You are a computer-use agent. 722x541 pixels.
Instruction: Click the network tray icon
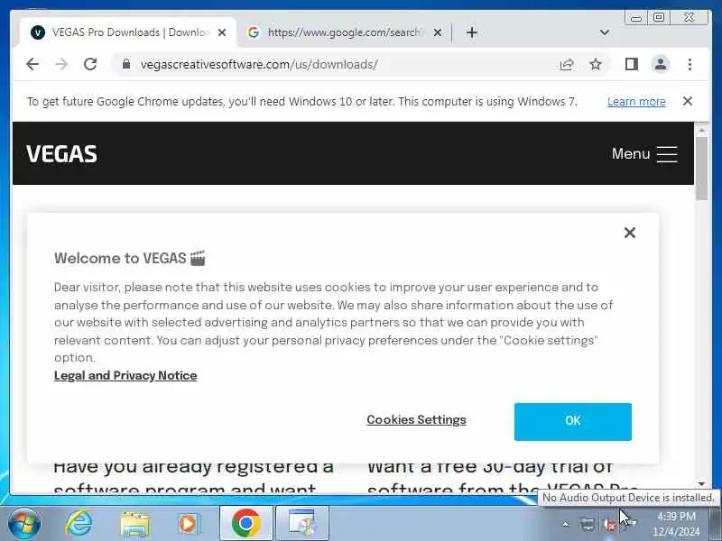[588, 525]
